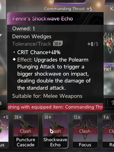
Task: Click the Tolerance/Track 30 badge in tooltip
Action: pyautogui.click(x=58, y=43)
